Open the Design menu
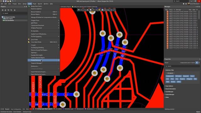The width and height of the screenshot is (201, 113). point(24,4)
